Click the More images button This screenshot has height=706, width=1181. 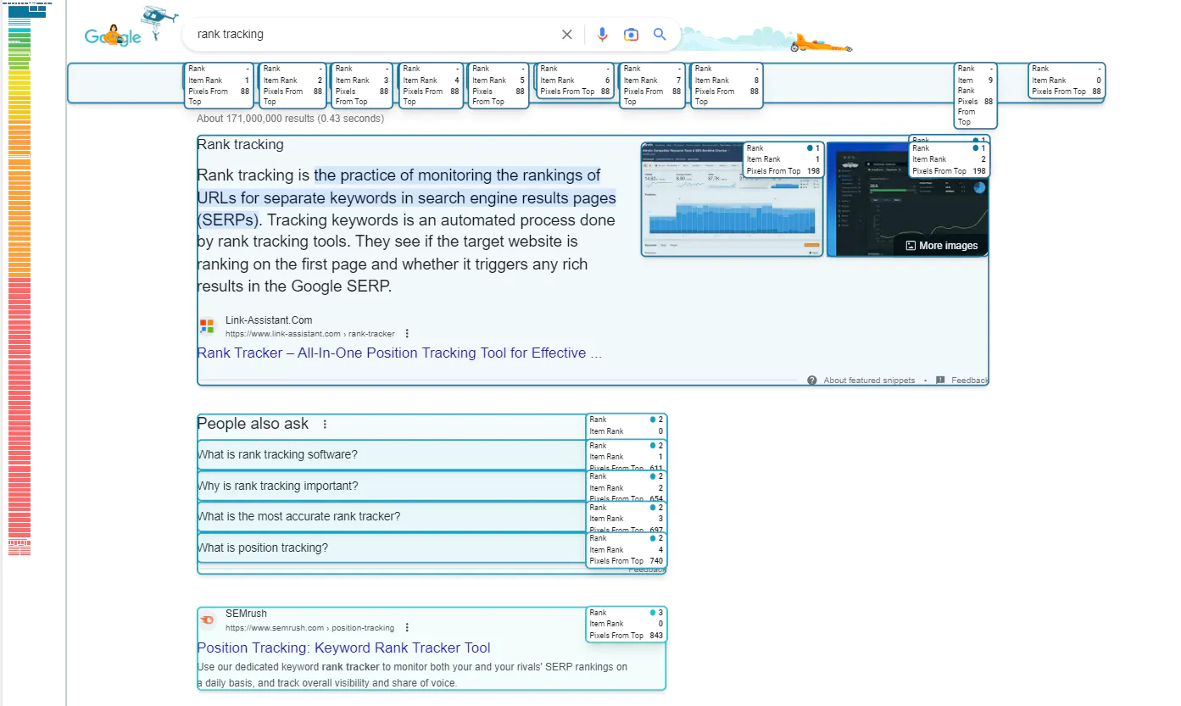[941, 246]
